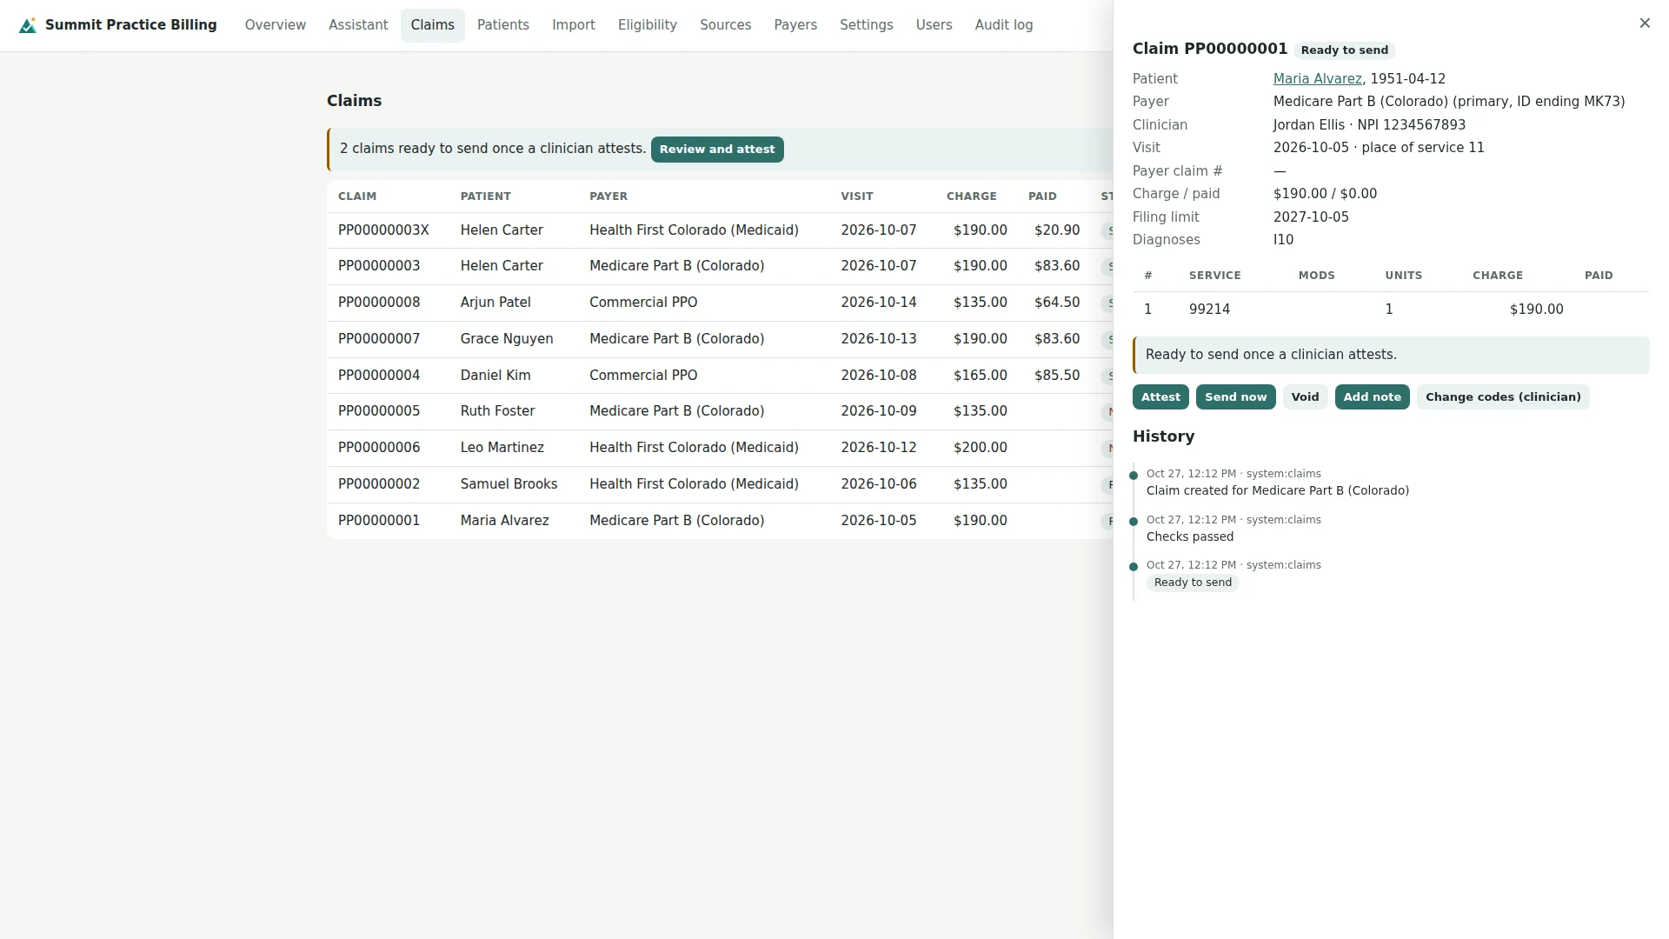Navigate to Sources
Image resolution: width=1669 pixels, height=939 pixels.
pos(725,25)
